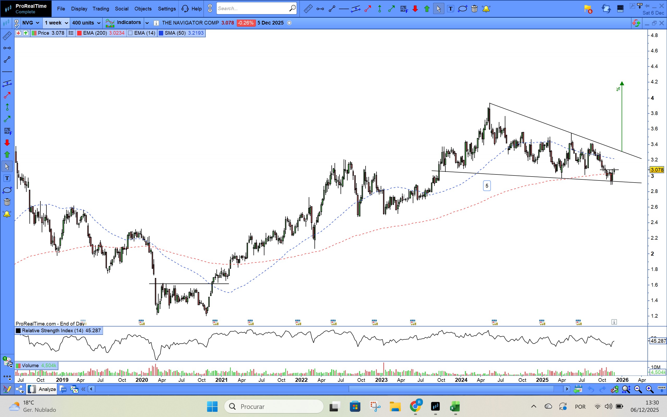Toggle the EMA (200) red indicator box

[80, 33]
